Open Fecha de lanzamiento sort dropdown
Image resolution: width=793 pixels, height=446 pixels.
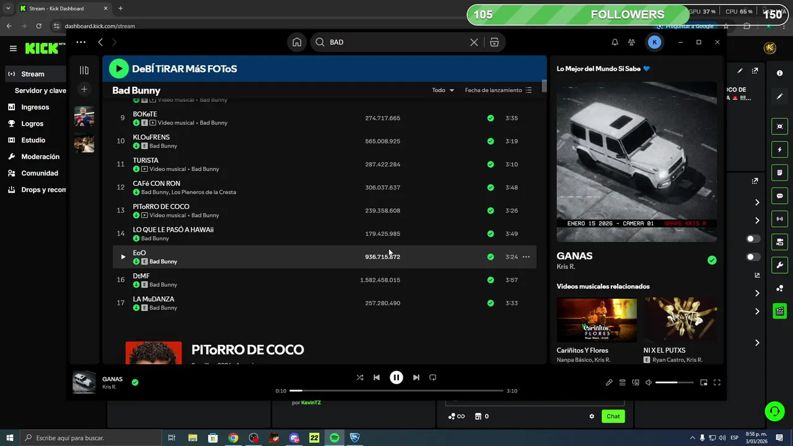point(498,90)
